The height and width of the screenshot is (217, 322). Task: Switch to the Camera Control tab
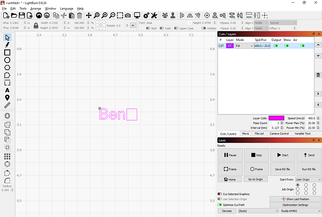click(x=279, y=134)
